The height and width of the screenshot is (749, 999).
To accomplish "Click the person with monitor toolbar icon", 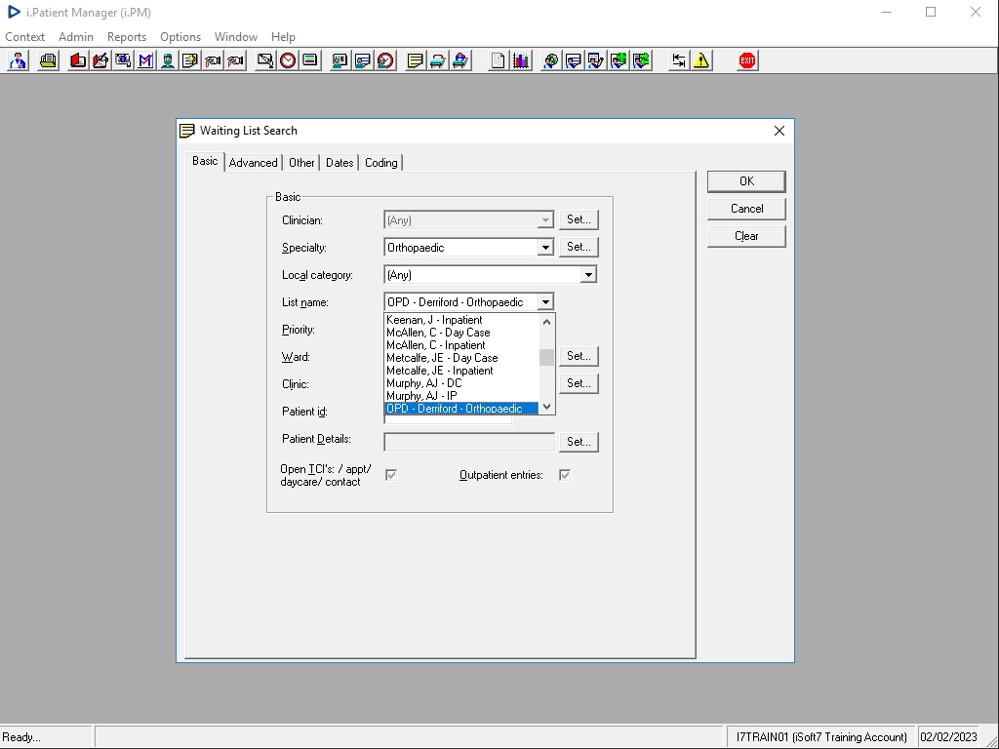I will point(340,60).
